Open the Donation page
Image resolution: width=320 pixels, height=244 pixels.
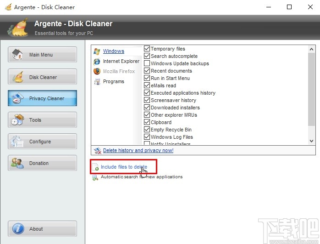[x=43, y=163]
